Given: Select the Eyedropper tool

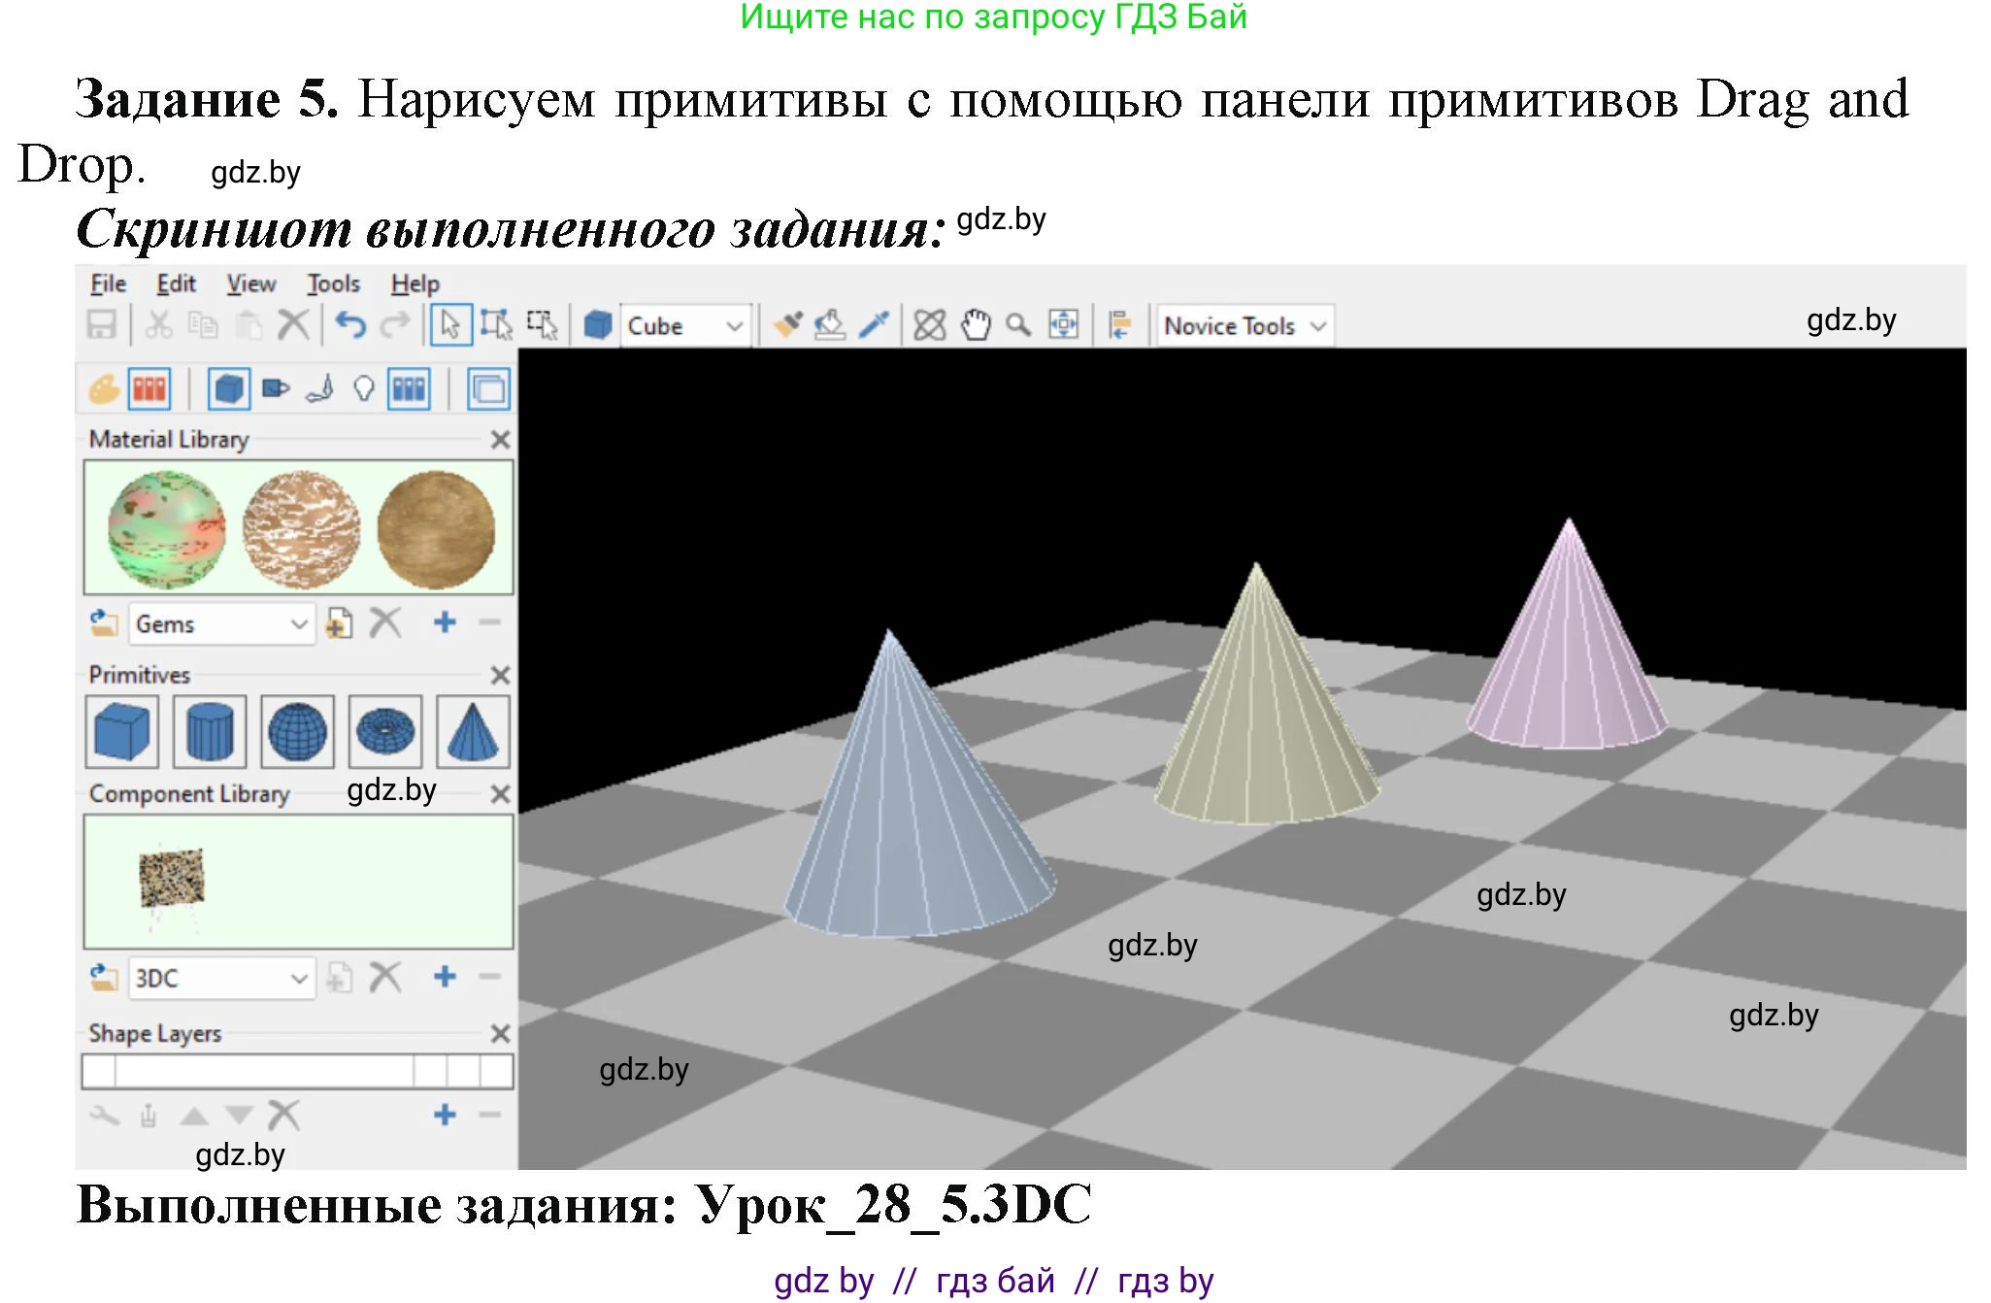Looking at the screenshot, I should pyautogui.click(x=874, y=325).
